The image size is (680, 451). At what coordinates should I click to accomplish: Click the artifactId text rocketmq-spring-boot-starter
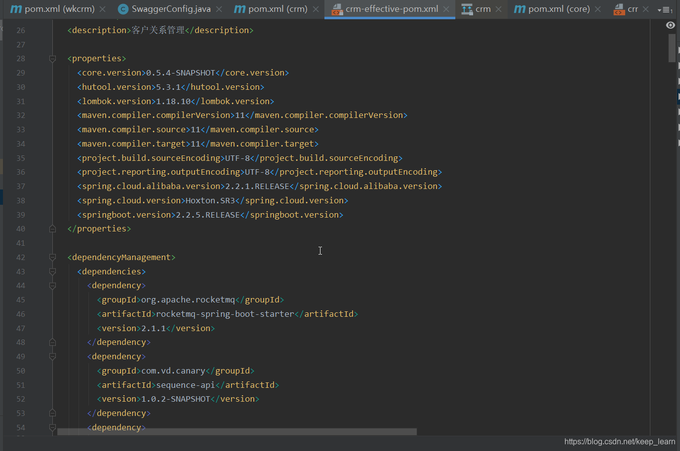(x=225, y=314)
